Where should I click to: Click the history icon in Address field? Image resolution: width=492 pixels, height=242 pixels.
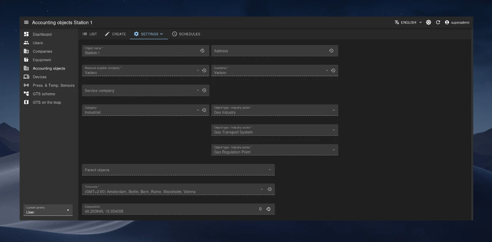point(331,51)
